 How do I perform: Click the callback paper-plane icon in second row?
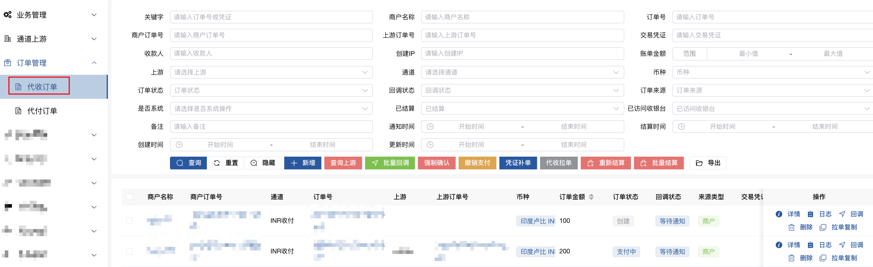(842, 245)
